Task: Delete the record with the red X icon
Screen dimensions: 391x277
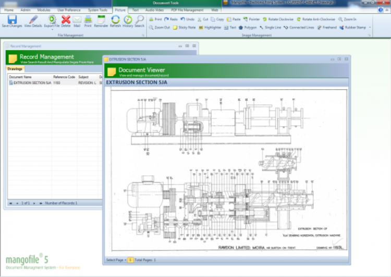Action: pos(66,20)
